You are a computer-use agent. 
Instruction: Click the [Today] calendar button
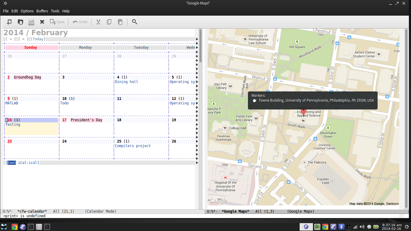38,39
